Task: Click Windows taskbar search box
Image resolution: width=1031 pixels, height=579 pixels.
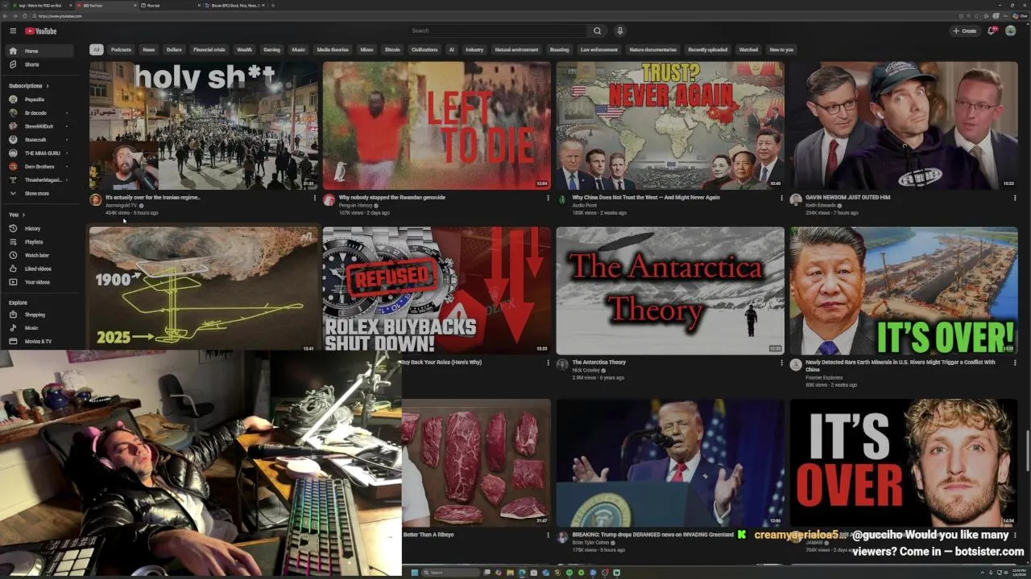Action: pos(452,573)
